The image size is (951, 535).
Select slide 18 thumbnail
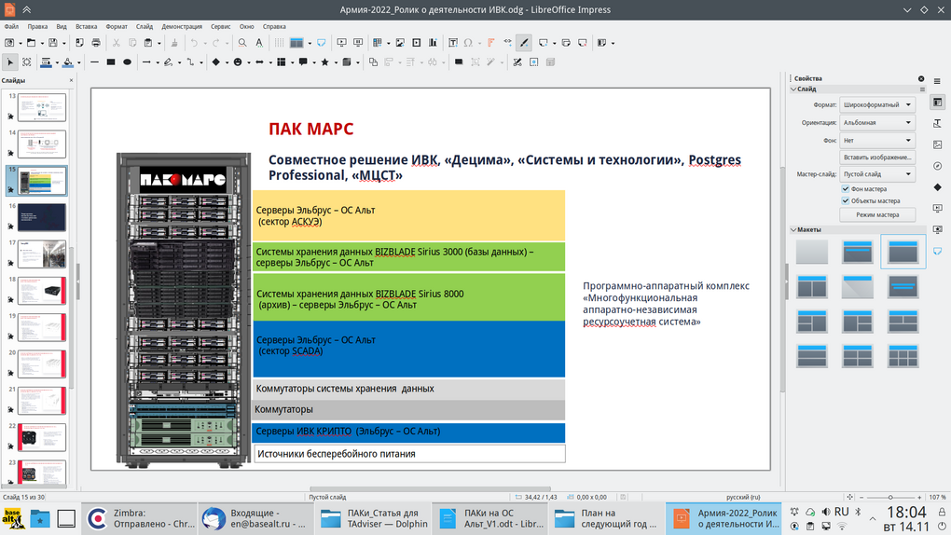click(x=42, y=291)
